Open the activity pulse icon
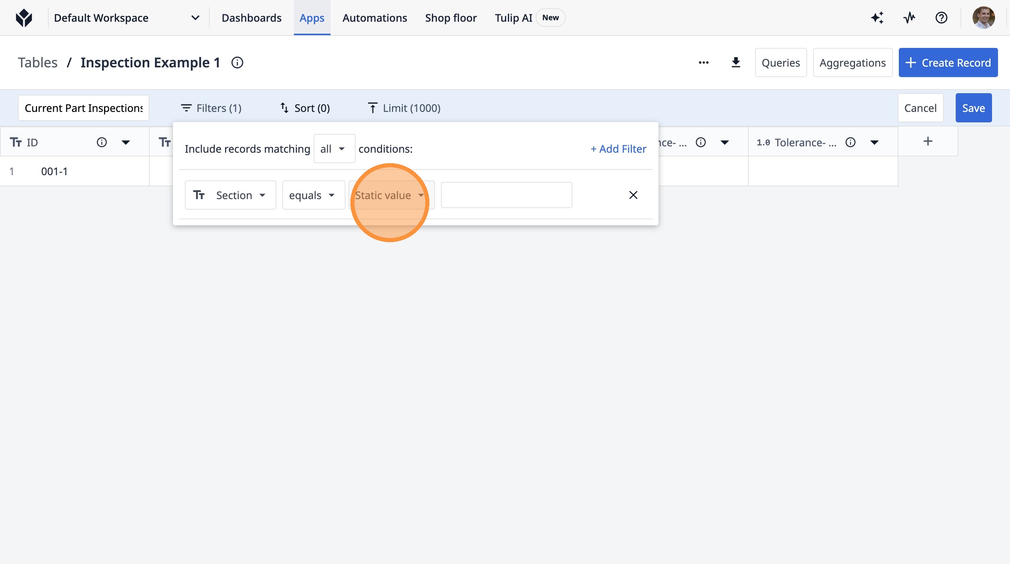Viewport: 1010px width, 564px height. pyautogui.click(x=909, y=18)
